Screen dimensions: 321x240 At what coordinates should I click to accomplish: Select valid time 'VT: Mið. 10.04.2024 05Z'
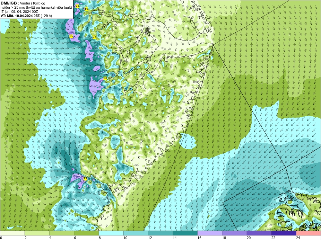click(20, 16)
